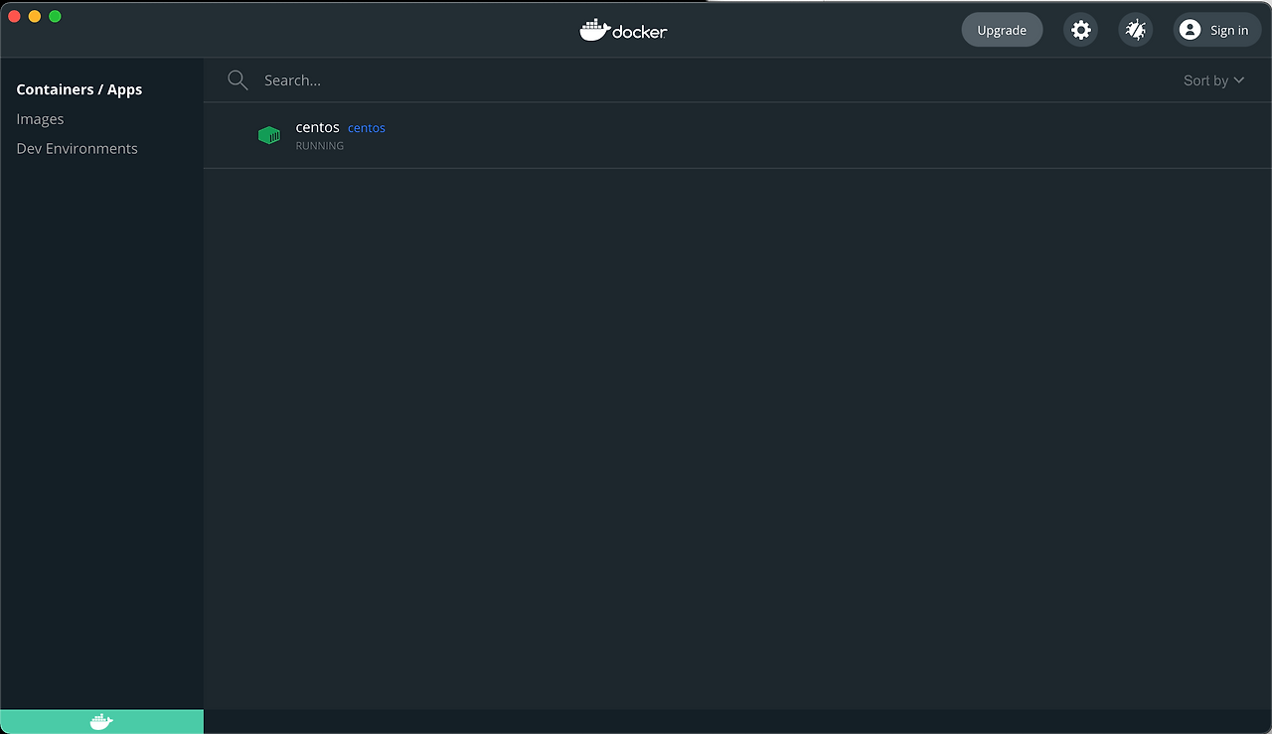Screen dimensions: 1272x734
Task: Select Containers / Apps in sidebar
Action: (x=79, y=89)
